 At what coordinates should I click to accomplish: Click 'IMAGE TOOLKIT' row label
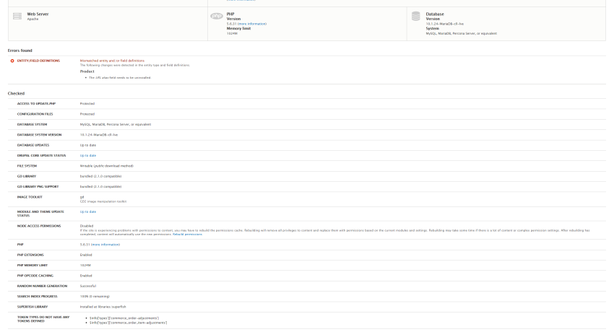point(30,197)
